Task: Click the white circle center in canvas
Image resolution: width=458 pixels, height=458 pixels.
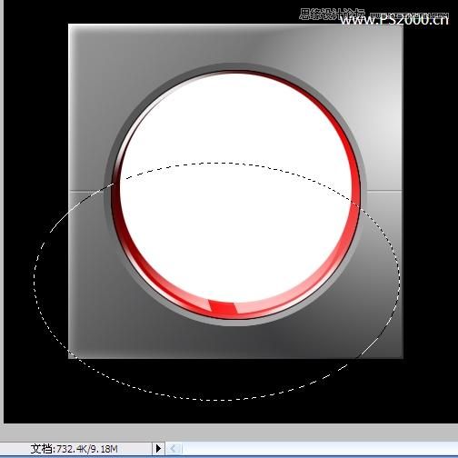Action: 235,188
